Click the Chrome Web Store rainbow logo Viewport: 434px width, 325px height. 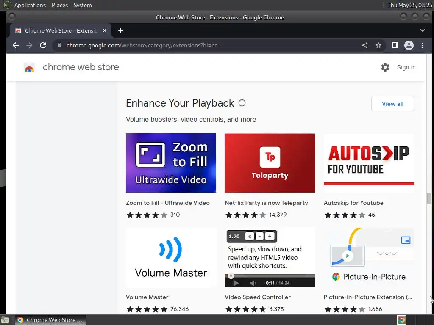point(29,67)
